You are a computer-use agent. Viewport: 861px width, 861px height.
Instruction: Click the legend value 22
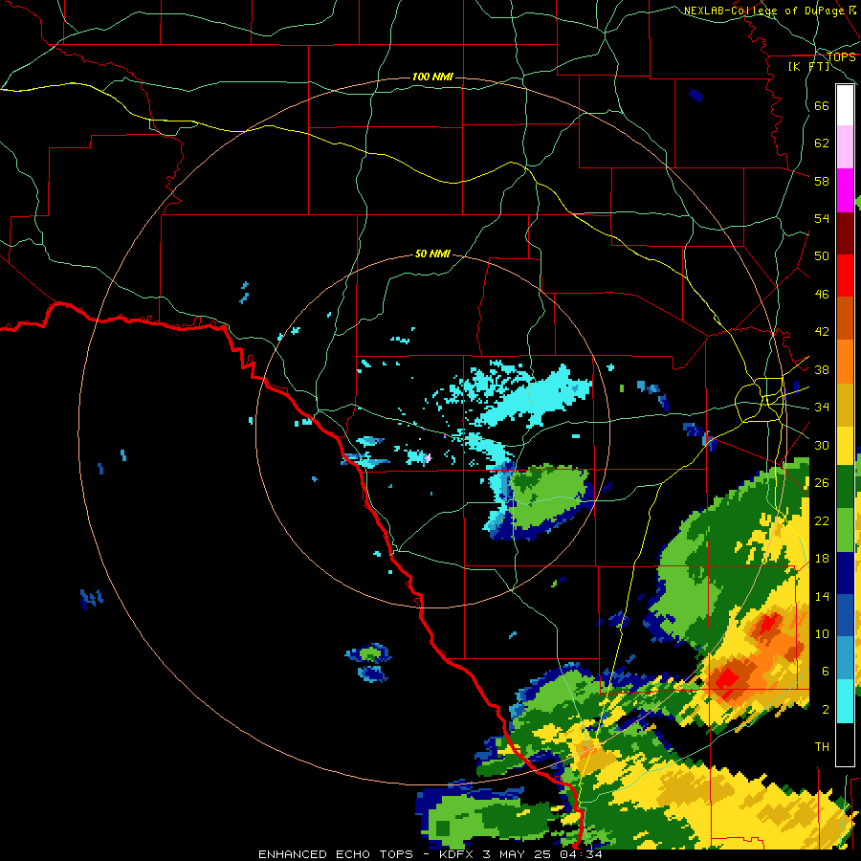pyautogui.click(x=822, y=520)
